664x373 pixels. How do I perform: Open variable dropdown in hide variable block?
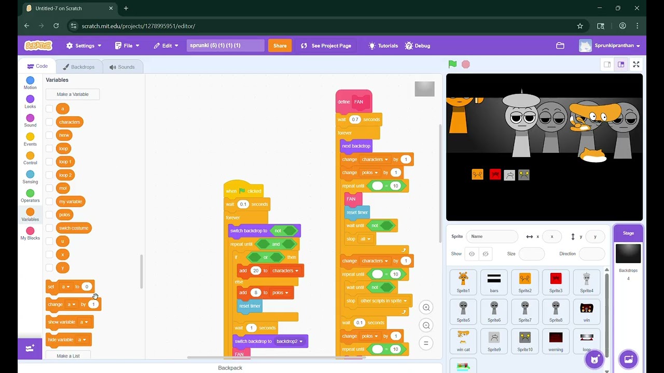82,340
